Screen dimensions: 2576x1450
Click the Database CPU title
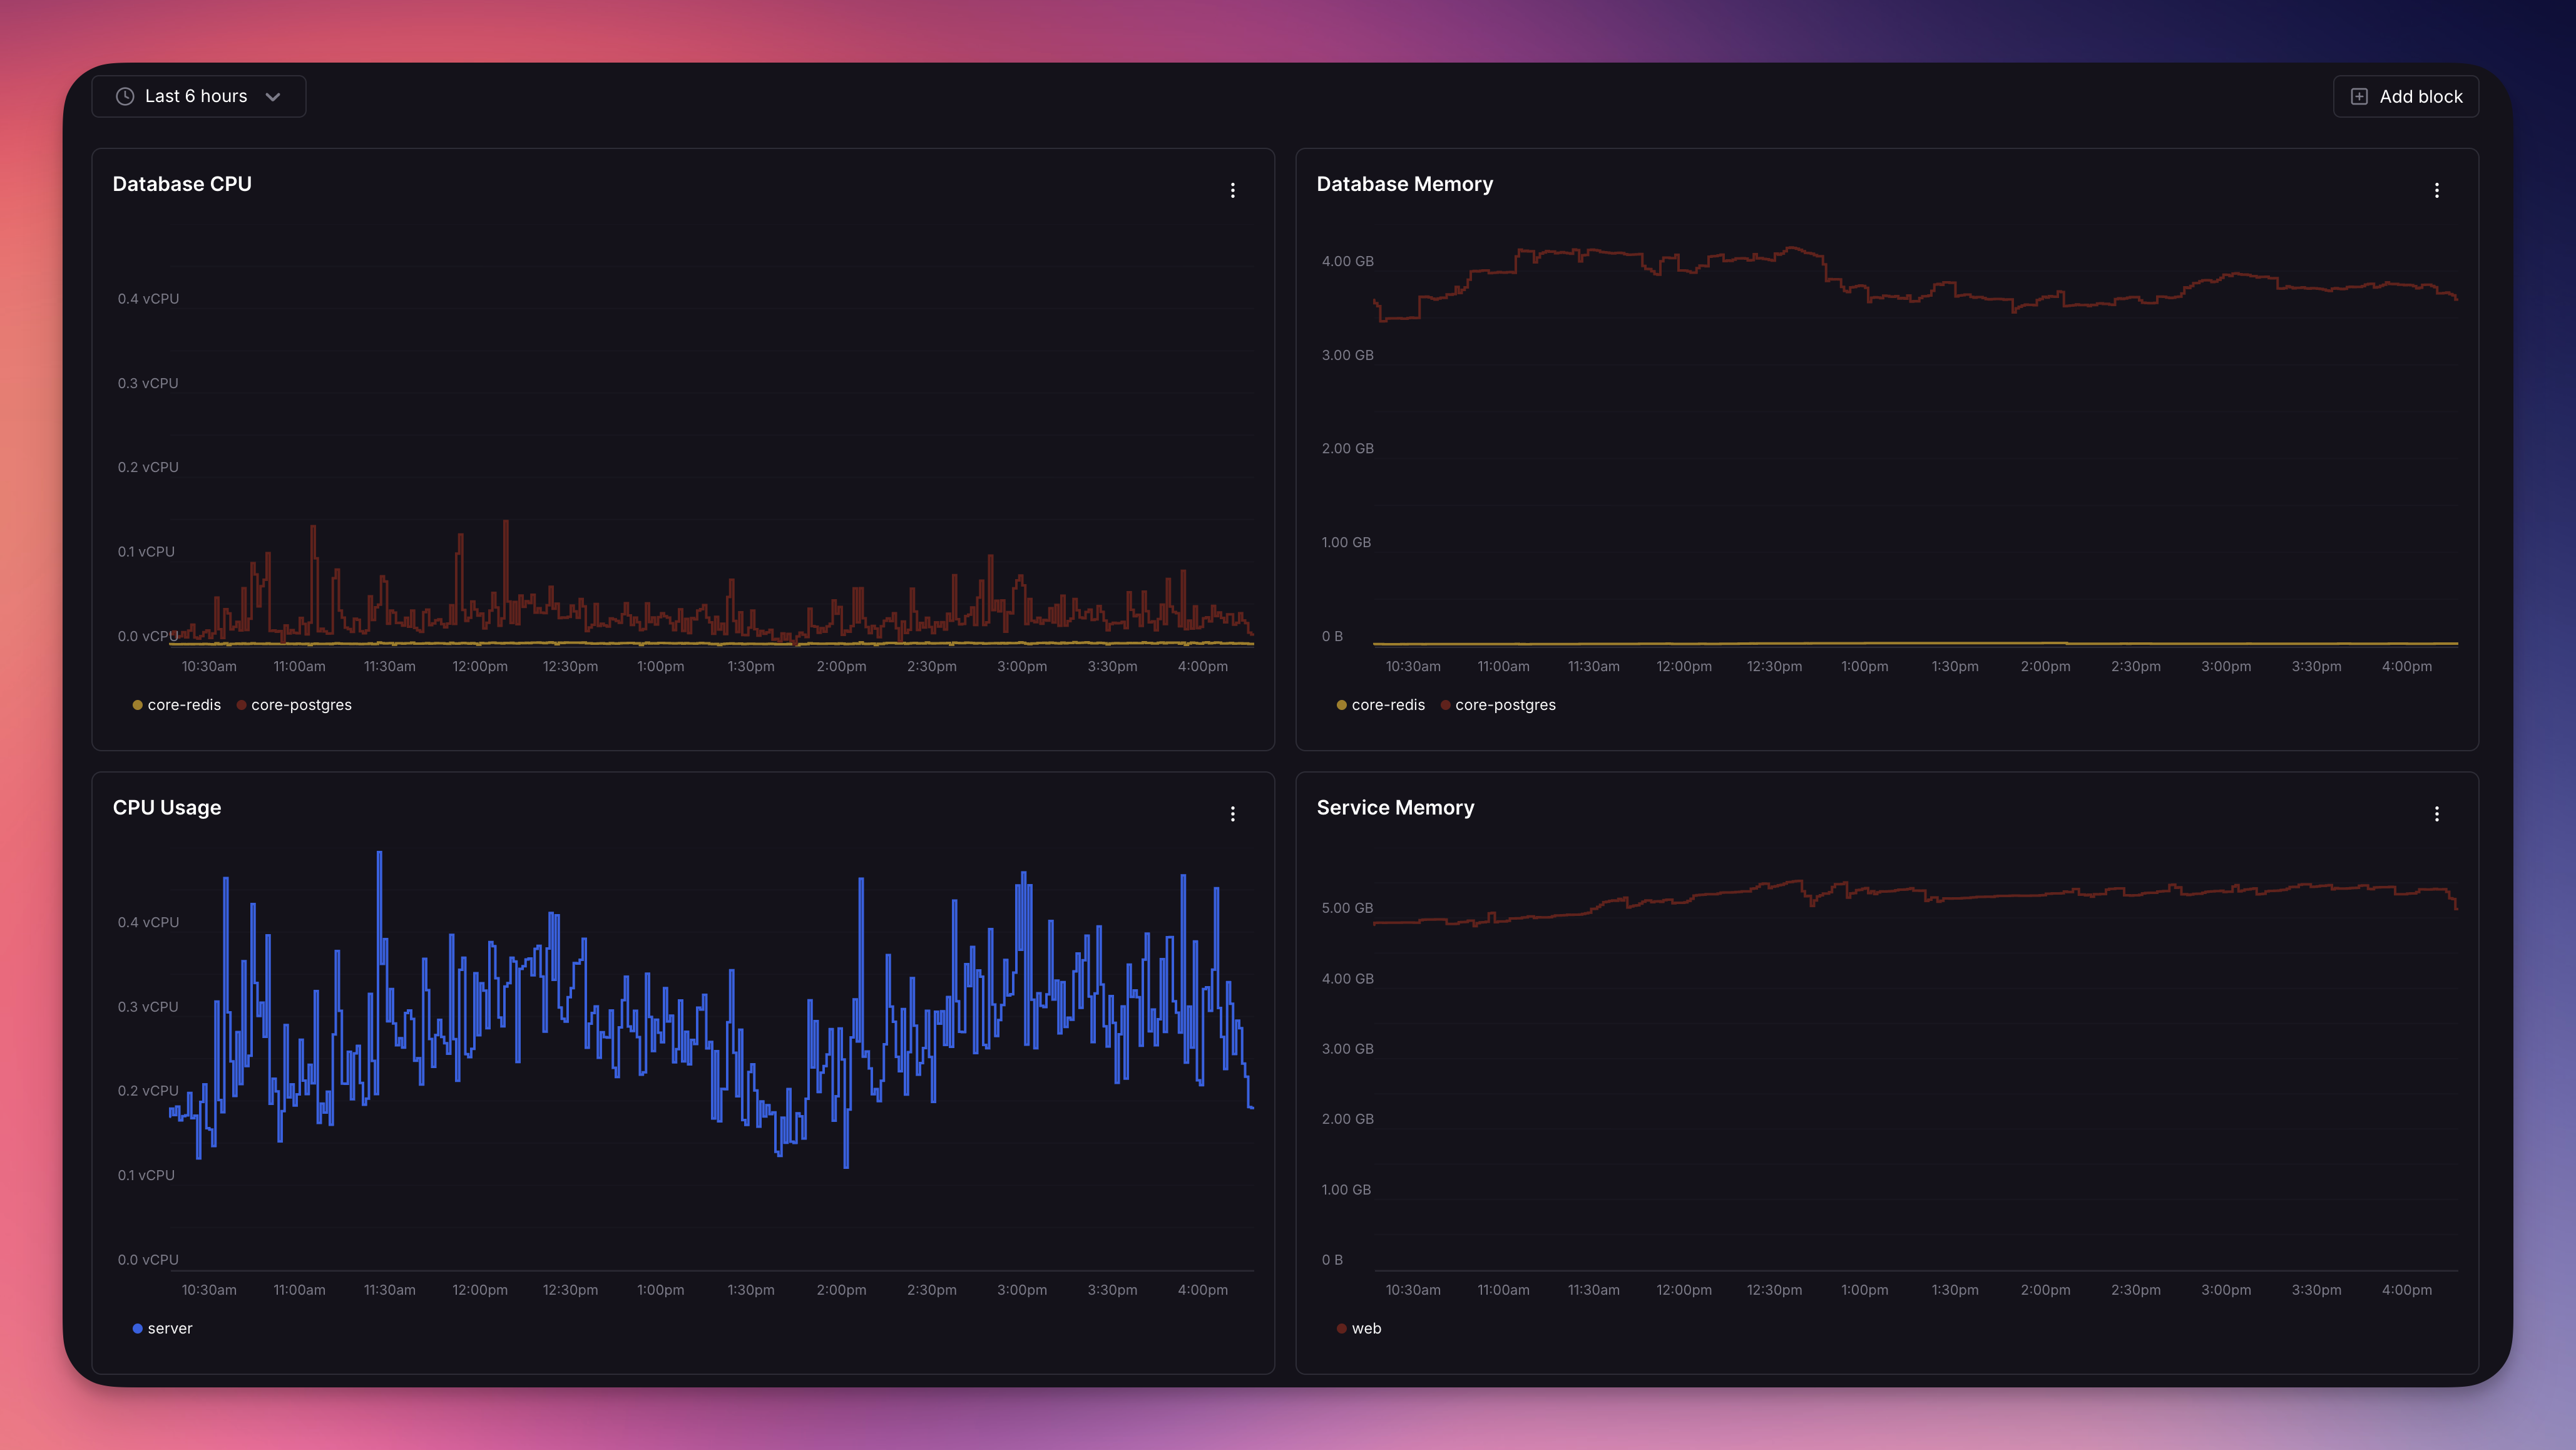(182, 184)
